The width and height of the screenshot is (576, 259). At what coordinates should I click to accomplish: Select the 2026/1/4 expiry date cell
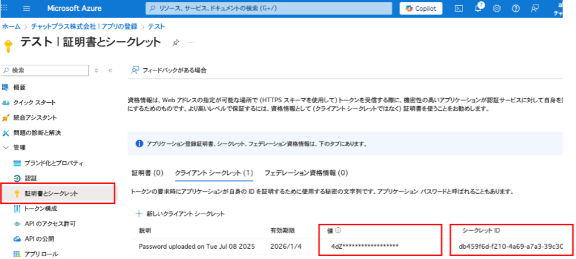286,246
